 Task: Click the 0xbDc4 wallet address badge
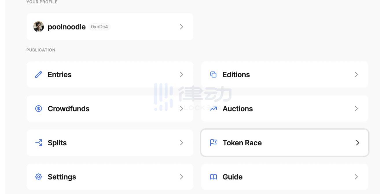coord(99,27)
